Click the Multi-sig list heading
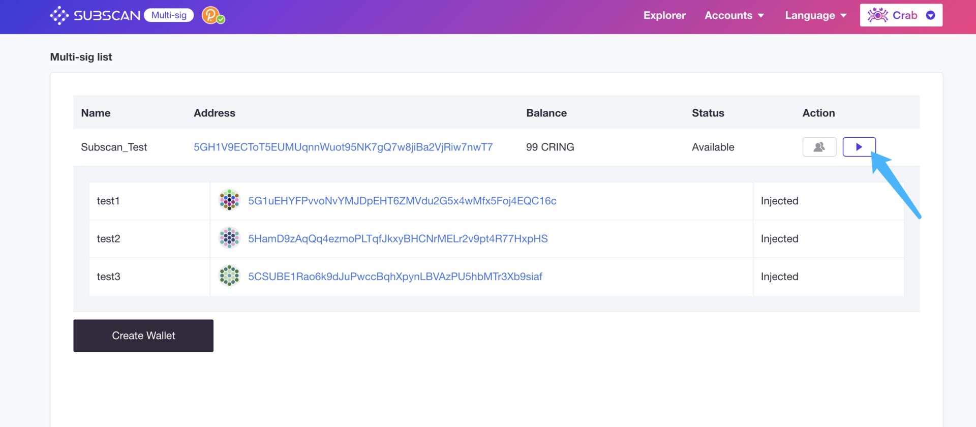The width and height of the screenshot is (976, 427). (x=81, y=57)
